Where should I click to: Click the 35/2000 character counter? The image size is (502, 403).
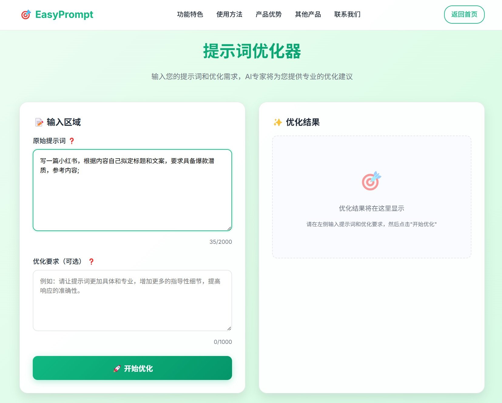coord(221,242)
